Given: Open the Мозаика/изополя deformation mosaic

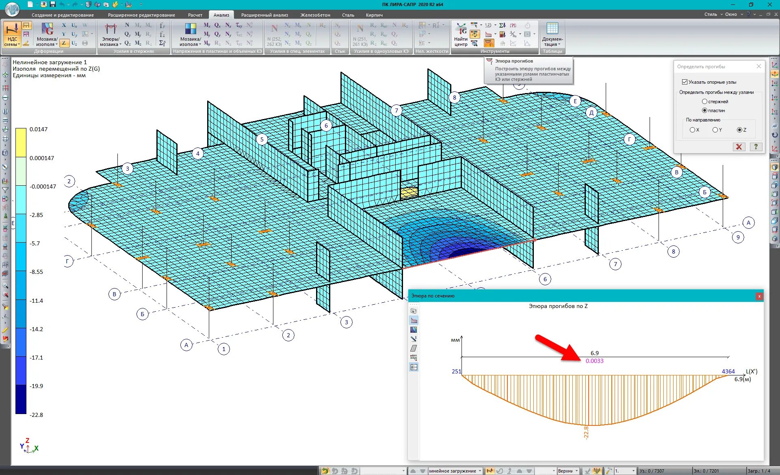Looking at the screenshot, I should point(47,35).
